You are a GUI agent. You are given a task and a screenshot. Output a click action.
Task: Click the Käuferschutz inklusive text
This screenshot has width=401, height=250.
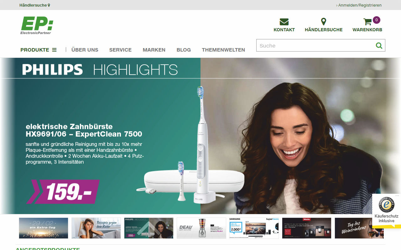click(x=387, y=218)
